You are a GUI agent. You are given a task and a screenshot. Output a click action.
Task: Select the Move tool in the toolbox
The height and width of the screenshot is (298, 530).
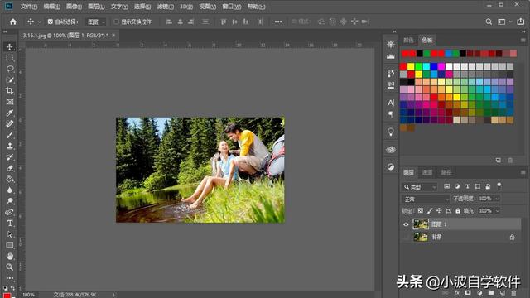coord(9,46)
